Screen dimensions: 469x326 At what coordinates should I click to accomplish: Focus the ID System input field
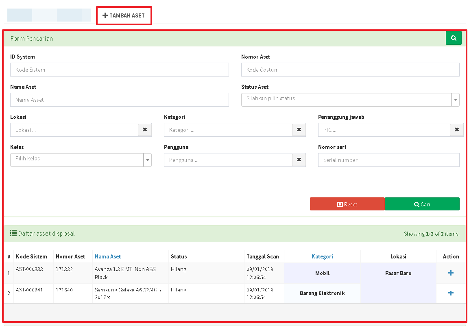pyautogui.click(x=119, y=70)
